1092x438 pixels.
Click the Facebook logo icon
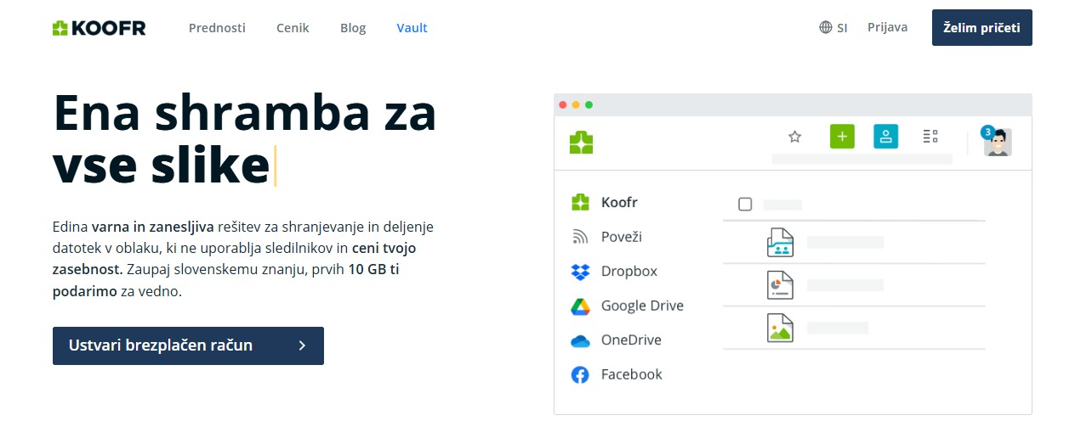pyautogui.click(x=580, y=374)
